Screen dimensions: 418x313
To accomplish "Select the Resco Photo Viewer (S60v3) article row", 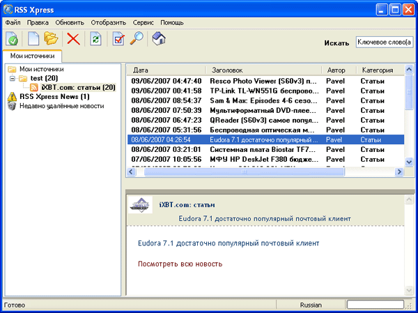I will point(265,81).
